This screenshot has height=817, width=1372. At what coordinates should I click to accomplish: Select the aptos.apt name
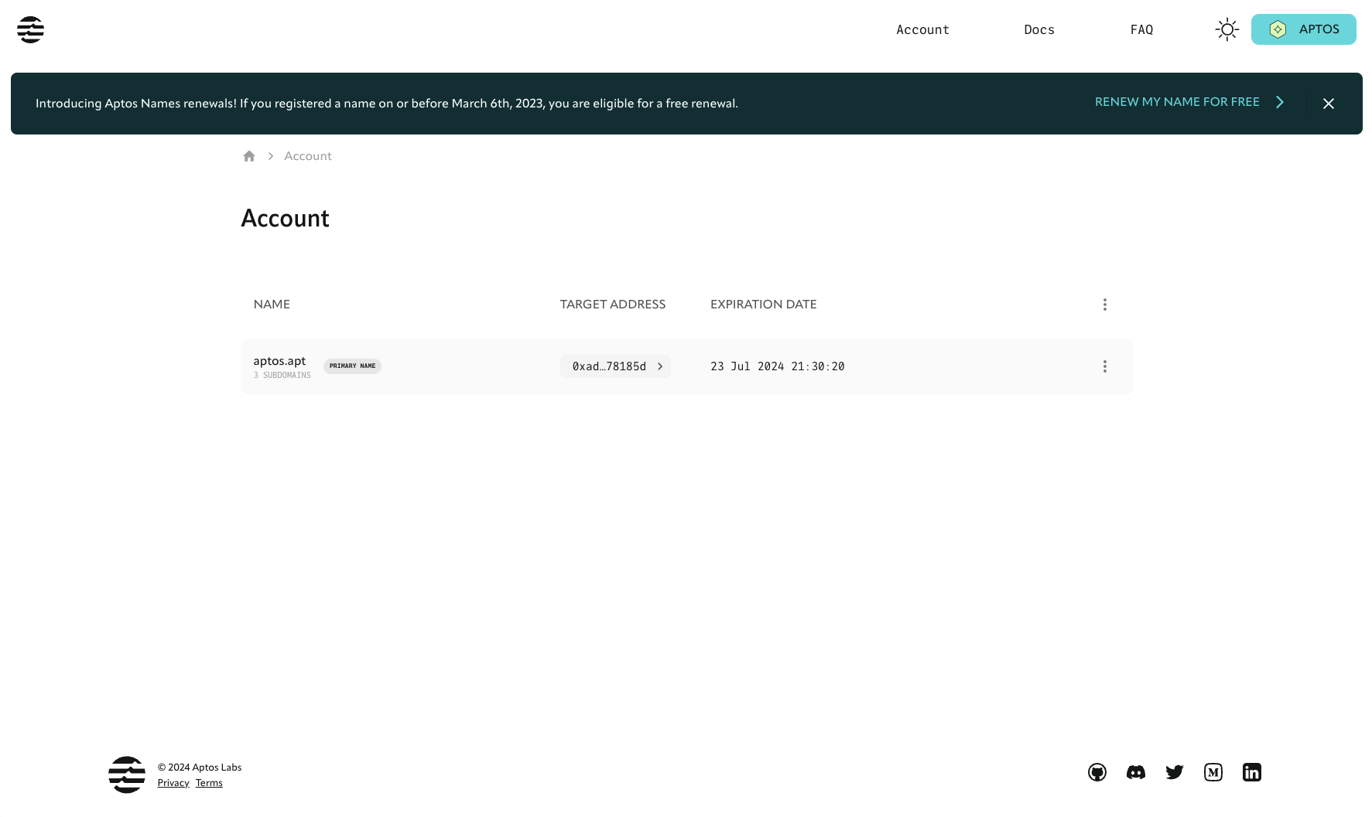coord(279,361)
